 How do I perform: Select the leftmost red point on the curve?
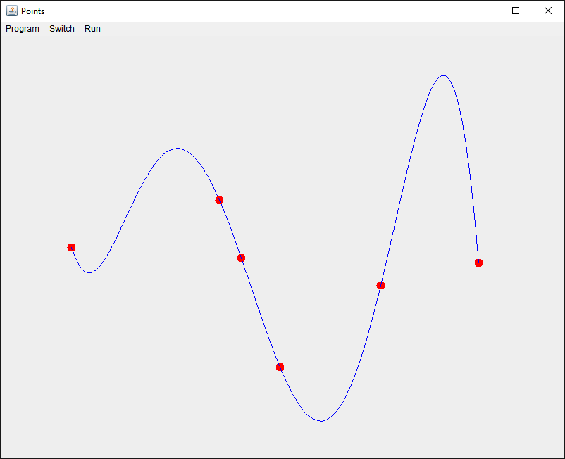(71, 247)
